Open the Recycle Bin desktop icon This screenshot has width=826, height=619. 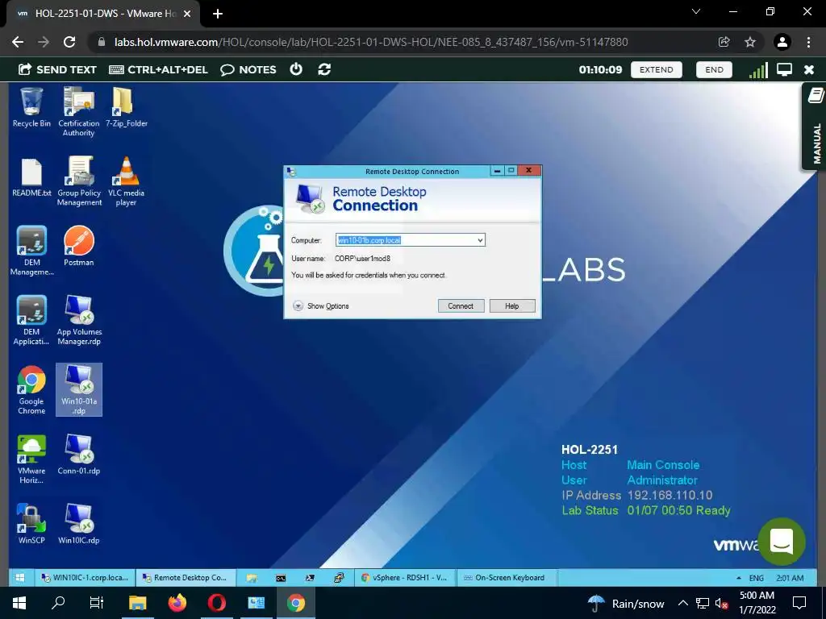pyautogui.click(x=31, y=108)
